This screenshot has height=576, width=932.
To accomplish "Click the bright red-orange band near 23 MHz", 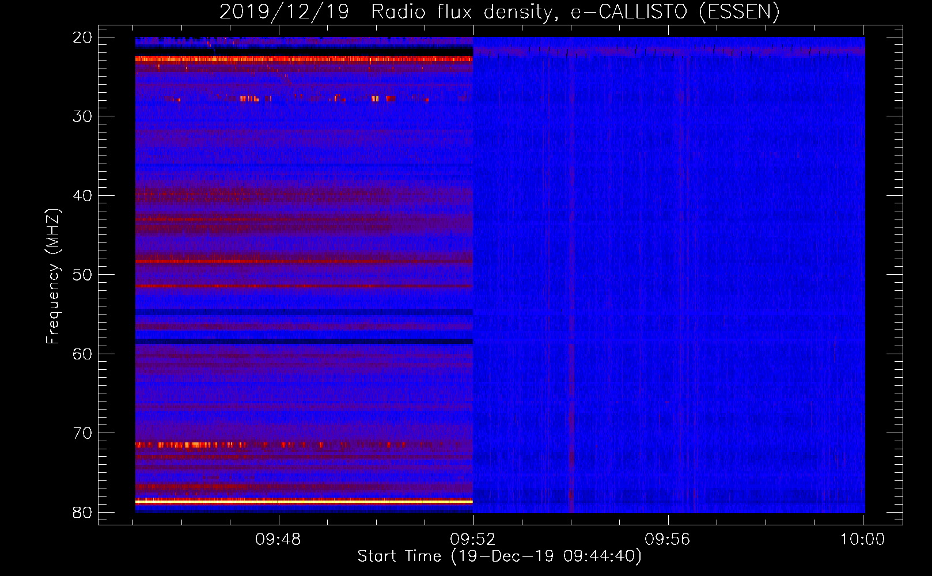I will pos(304,59).
